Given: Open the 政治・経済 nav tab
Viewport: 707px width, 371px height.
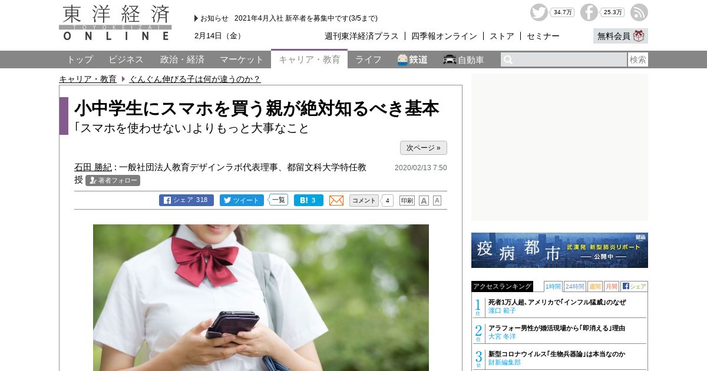Looking at the screenshot, I should (x=182, y=59).
